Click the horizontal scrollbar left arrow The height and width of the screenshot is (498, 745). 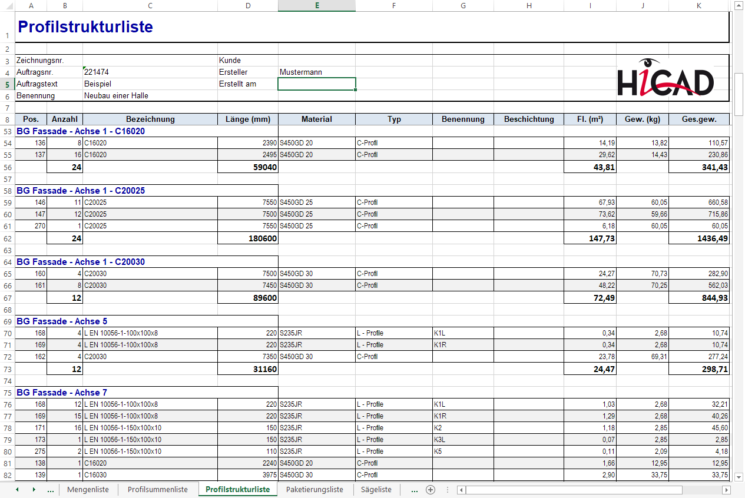pos(461,490)
